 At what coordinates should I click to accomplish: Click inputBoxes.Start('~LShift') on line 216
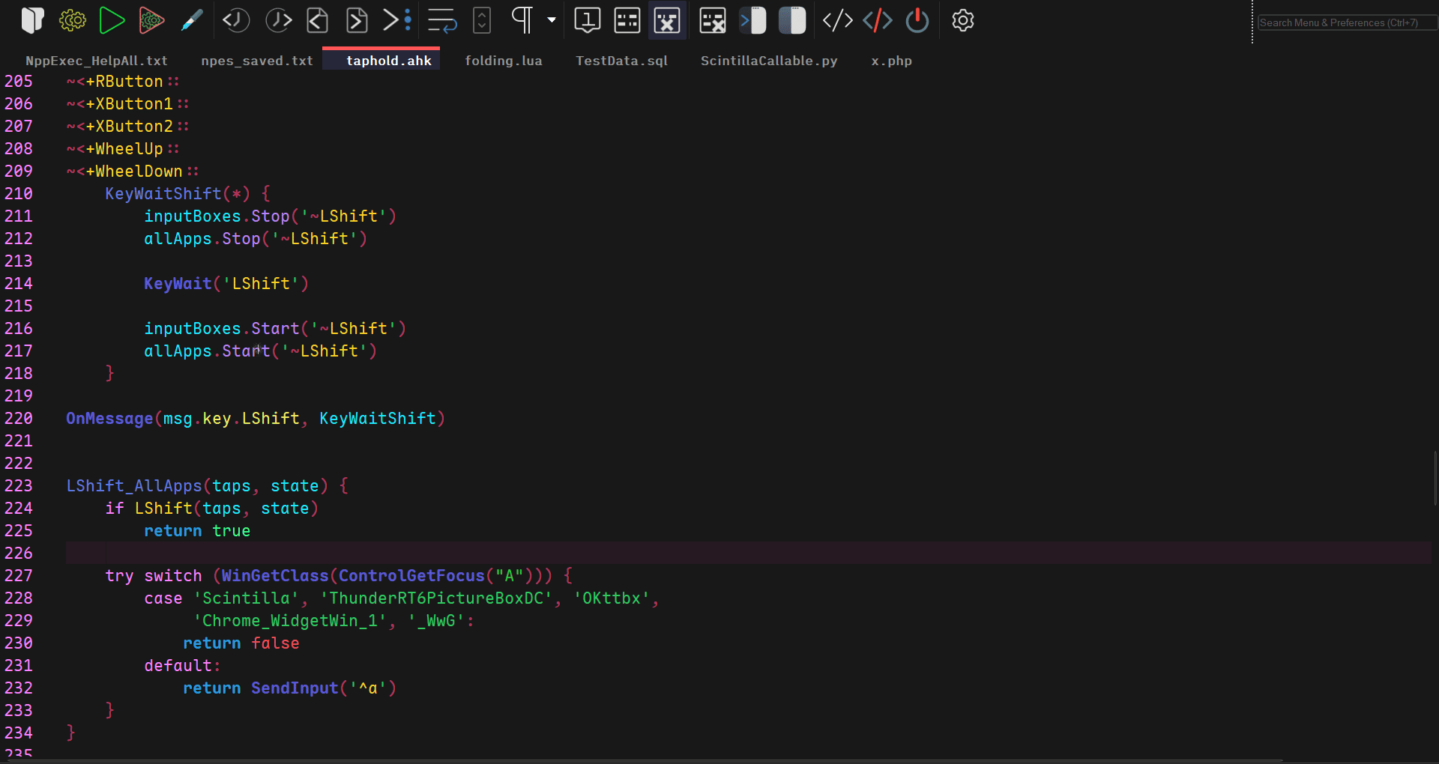click(x=275, y=329)
